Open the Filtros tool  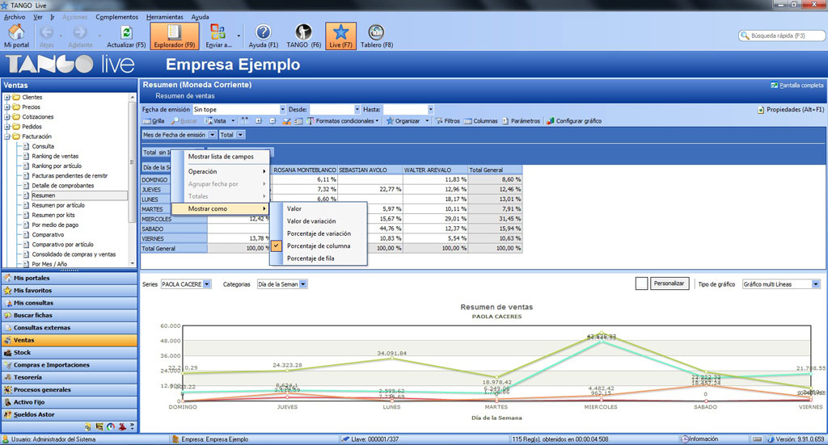click(447, 121)
